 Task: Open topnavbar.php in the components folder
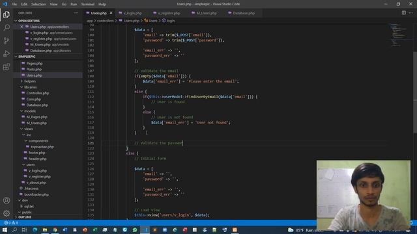(x=42, y=147)
